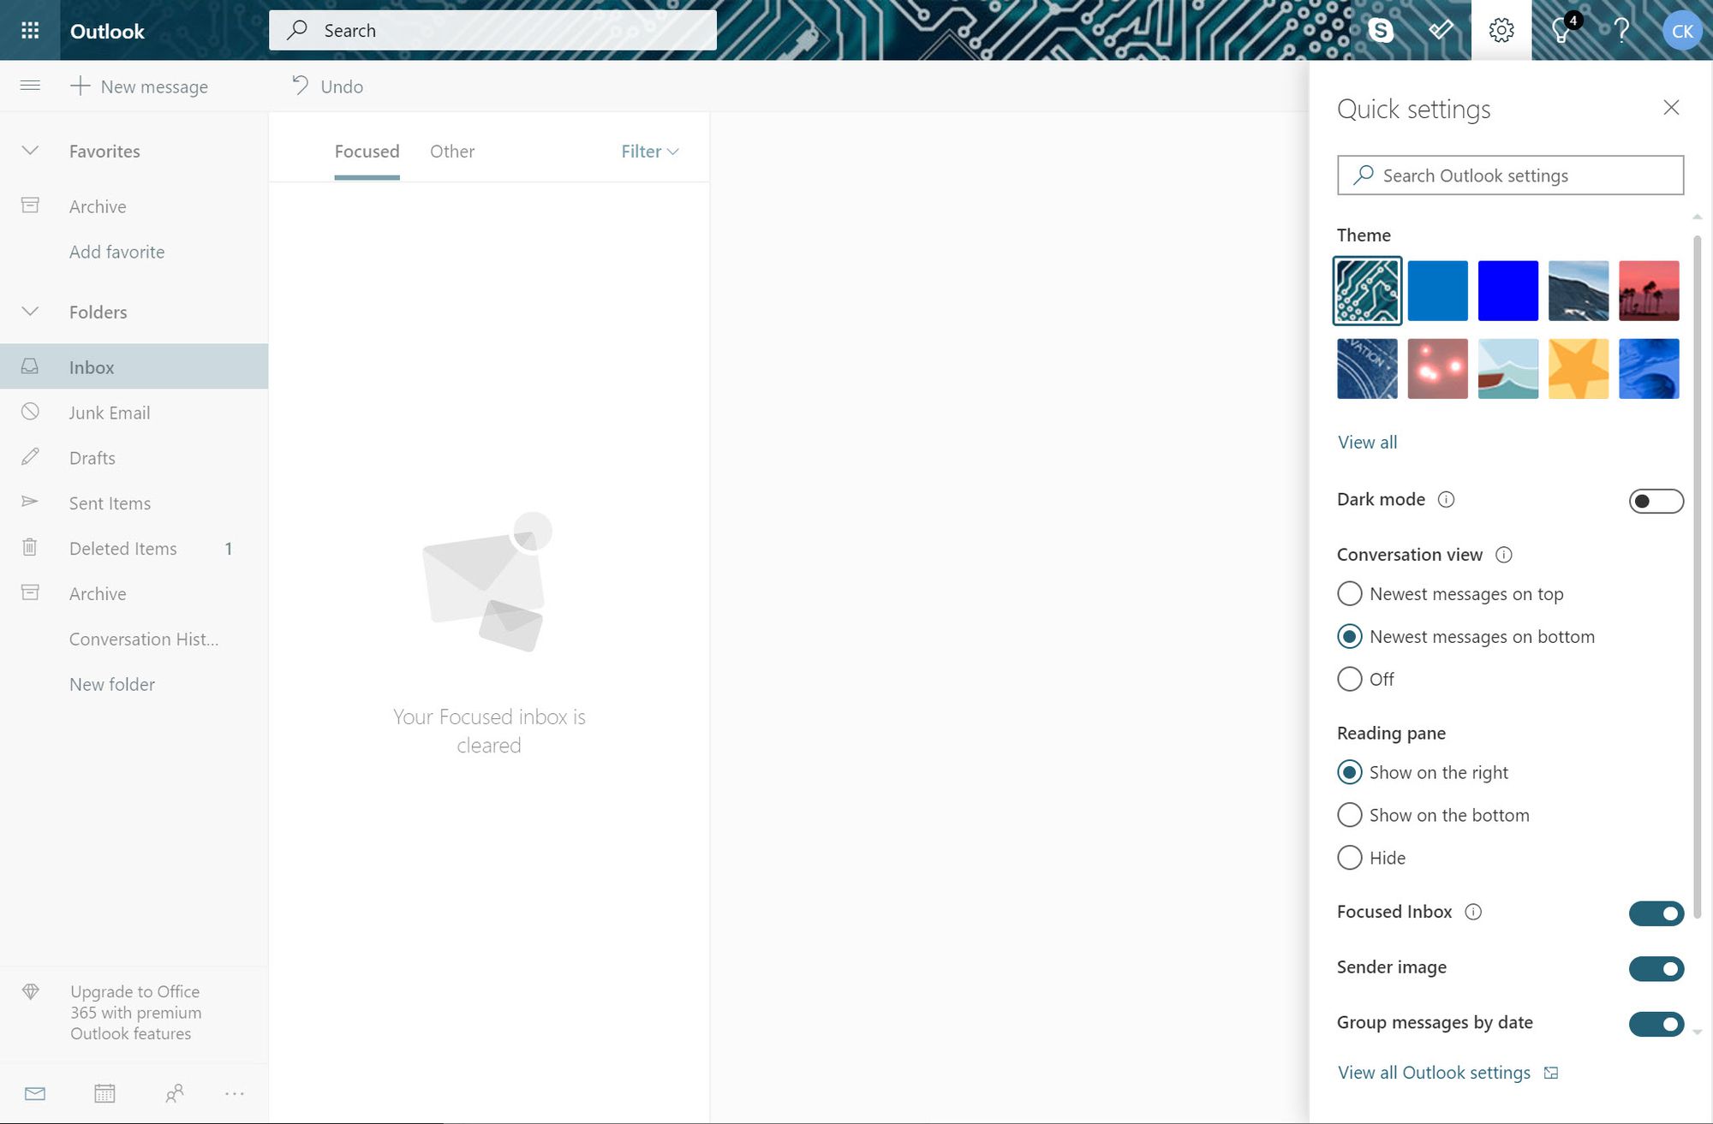Toggle Dark mode switch off
The width and height of the screenshot is (1713, 1124).
[x=1656, y=499]
